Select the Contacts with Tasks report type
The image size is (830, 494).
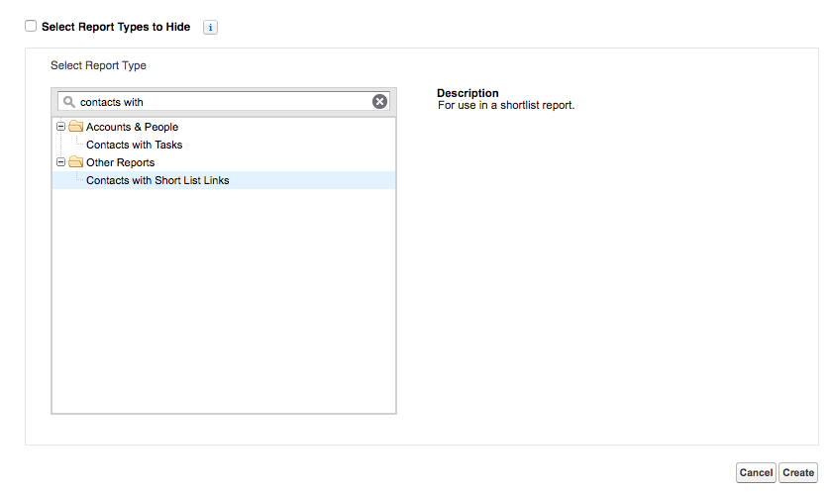135,145
